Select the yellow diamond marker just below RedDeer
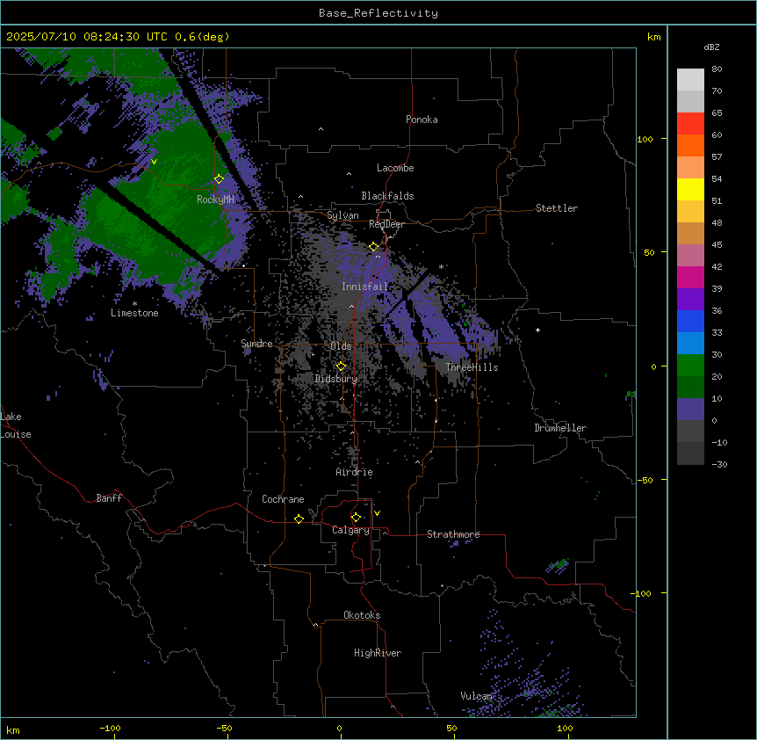 coord(374,247)
